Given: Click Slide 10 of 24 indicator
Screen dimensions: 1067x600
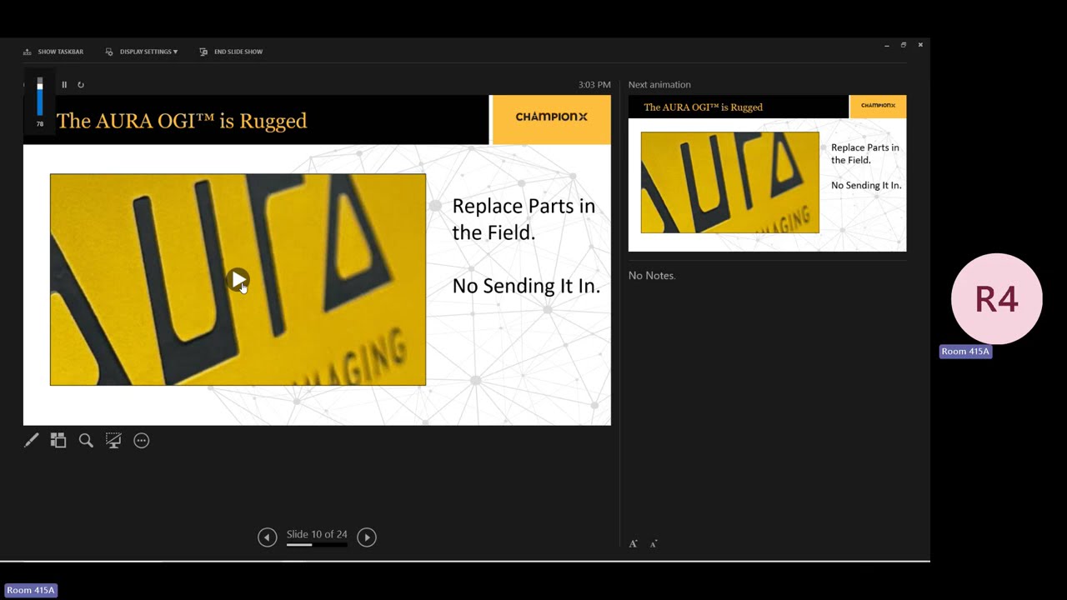Looking at the screenshot, I should (x=317, y=534).
